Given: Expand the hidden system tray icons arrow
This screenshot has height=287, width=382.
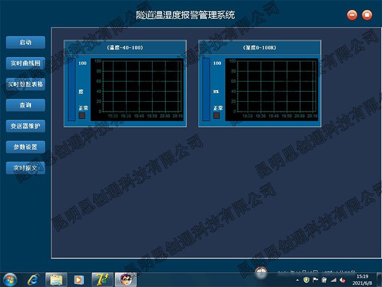Looking at the screenshot, I should click(297, 280).
